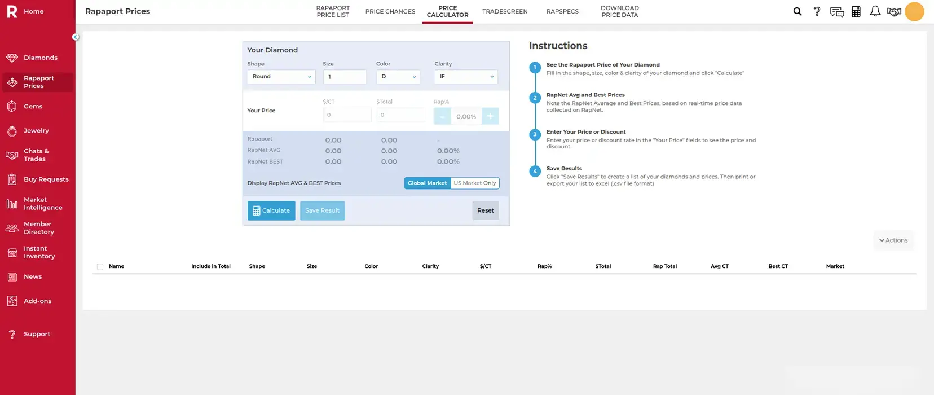Click the Diamonds sidebar icon
Image resolution: width=934 pixels, height=395 pixels.
tap(12, 58)
